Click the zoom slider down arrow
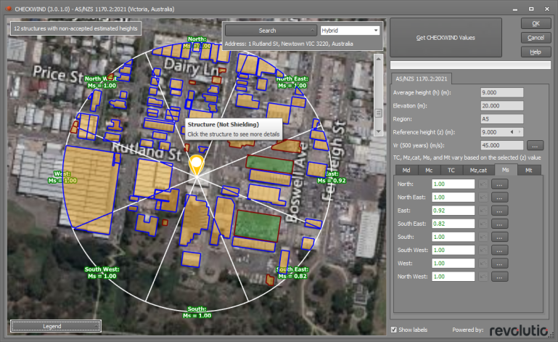 click(x=378, y=131)
